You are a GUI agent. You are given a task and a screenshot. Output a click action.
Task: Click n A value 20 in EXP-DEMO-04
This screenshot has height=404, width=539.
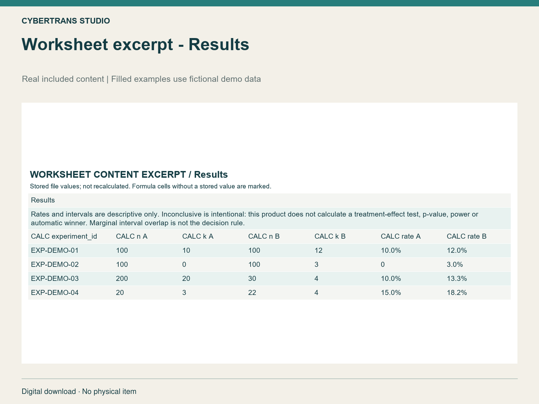pyautogui.click(x=120, y=293)
